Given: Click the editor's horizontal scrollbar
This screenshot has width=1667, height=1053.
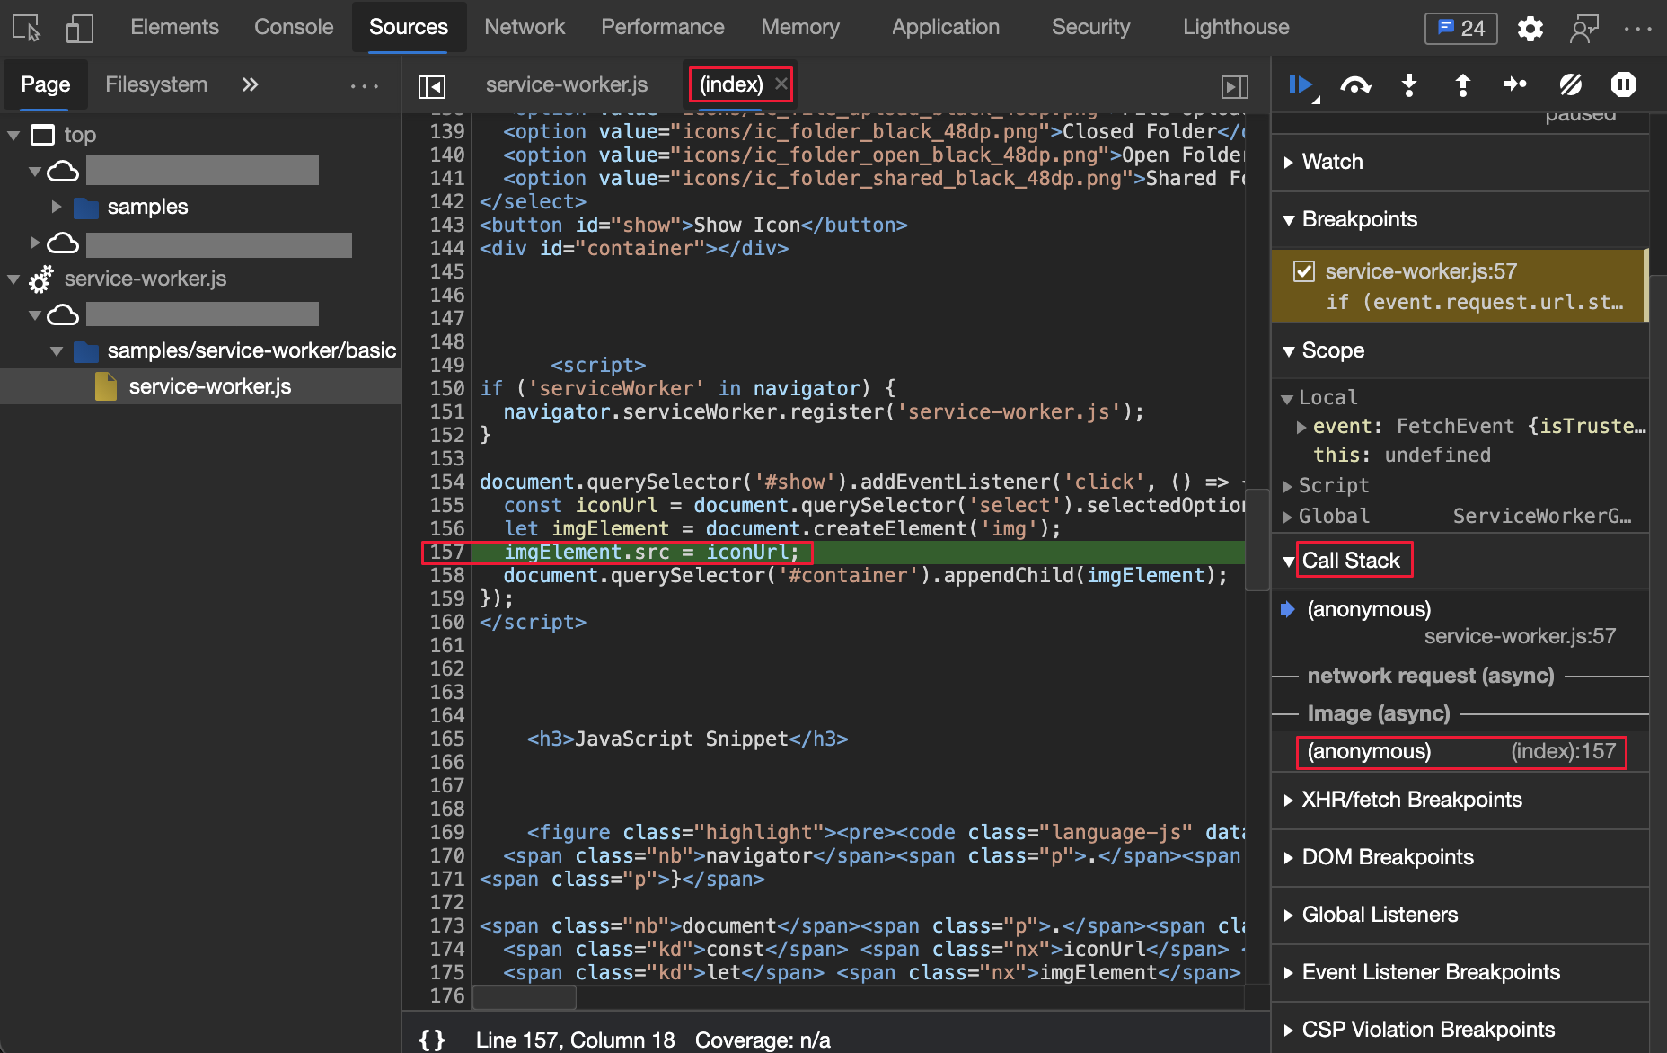Looking at the screenshot, I should tap(524, 997).
